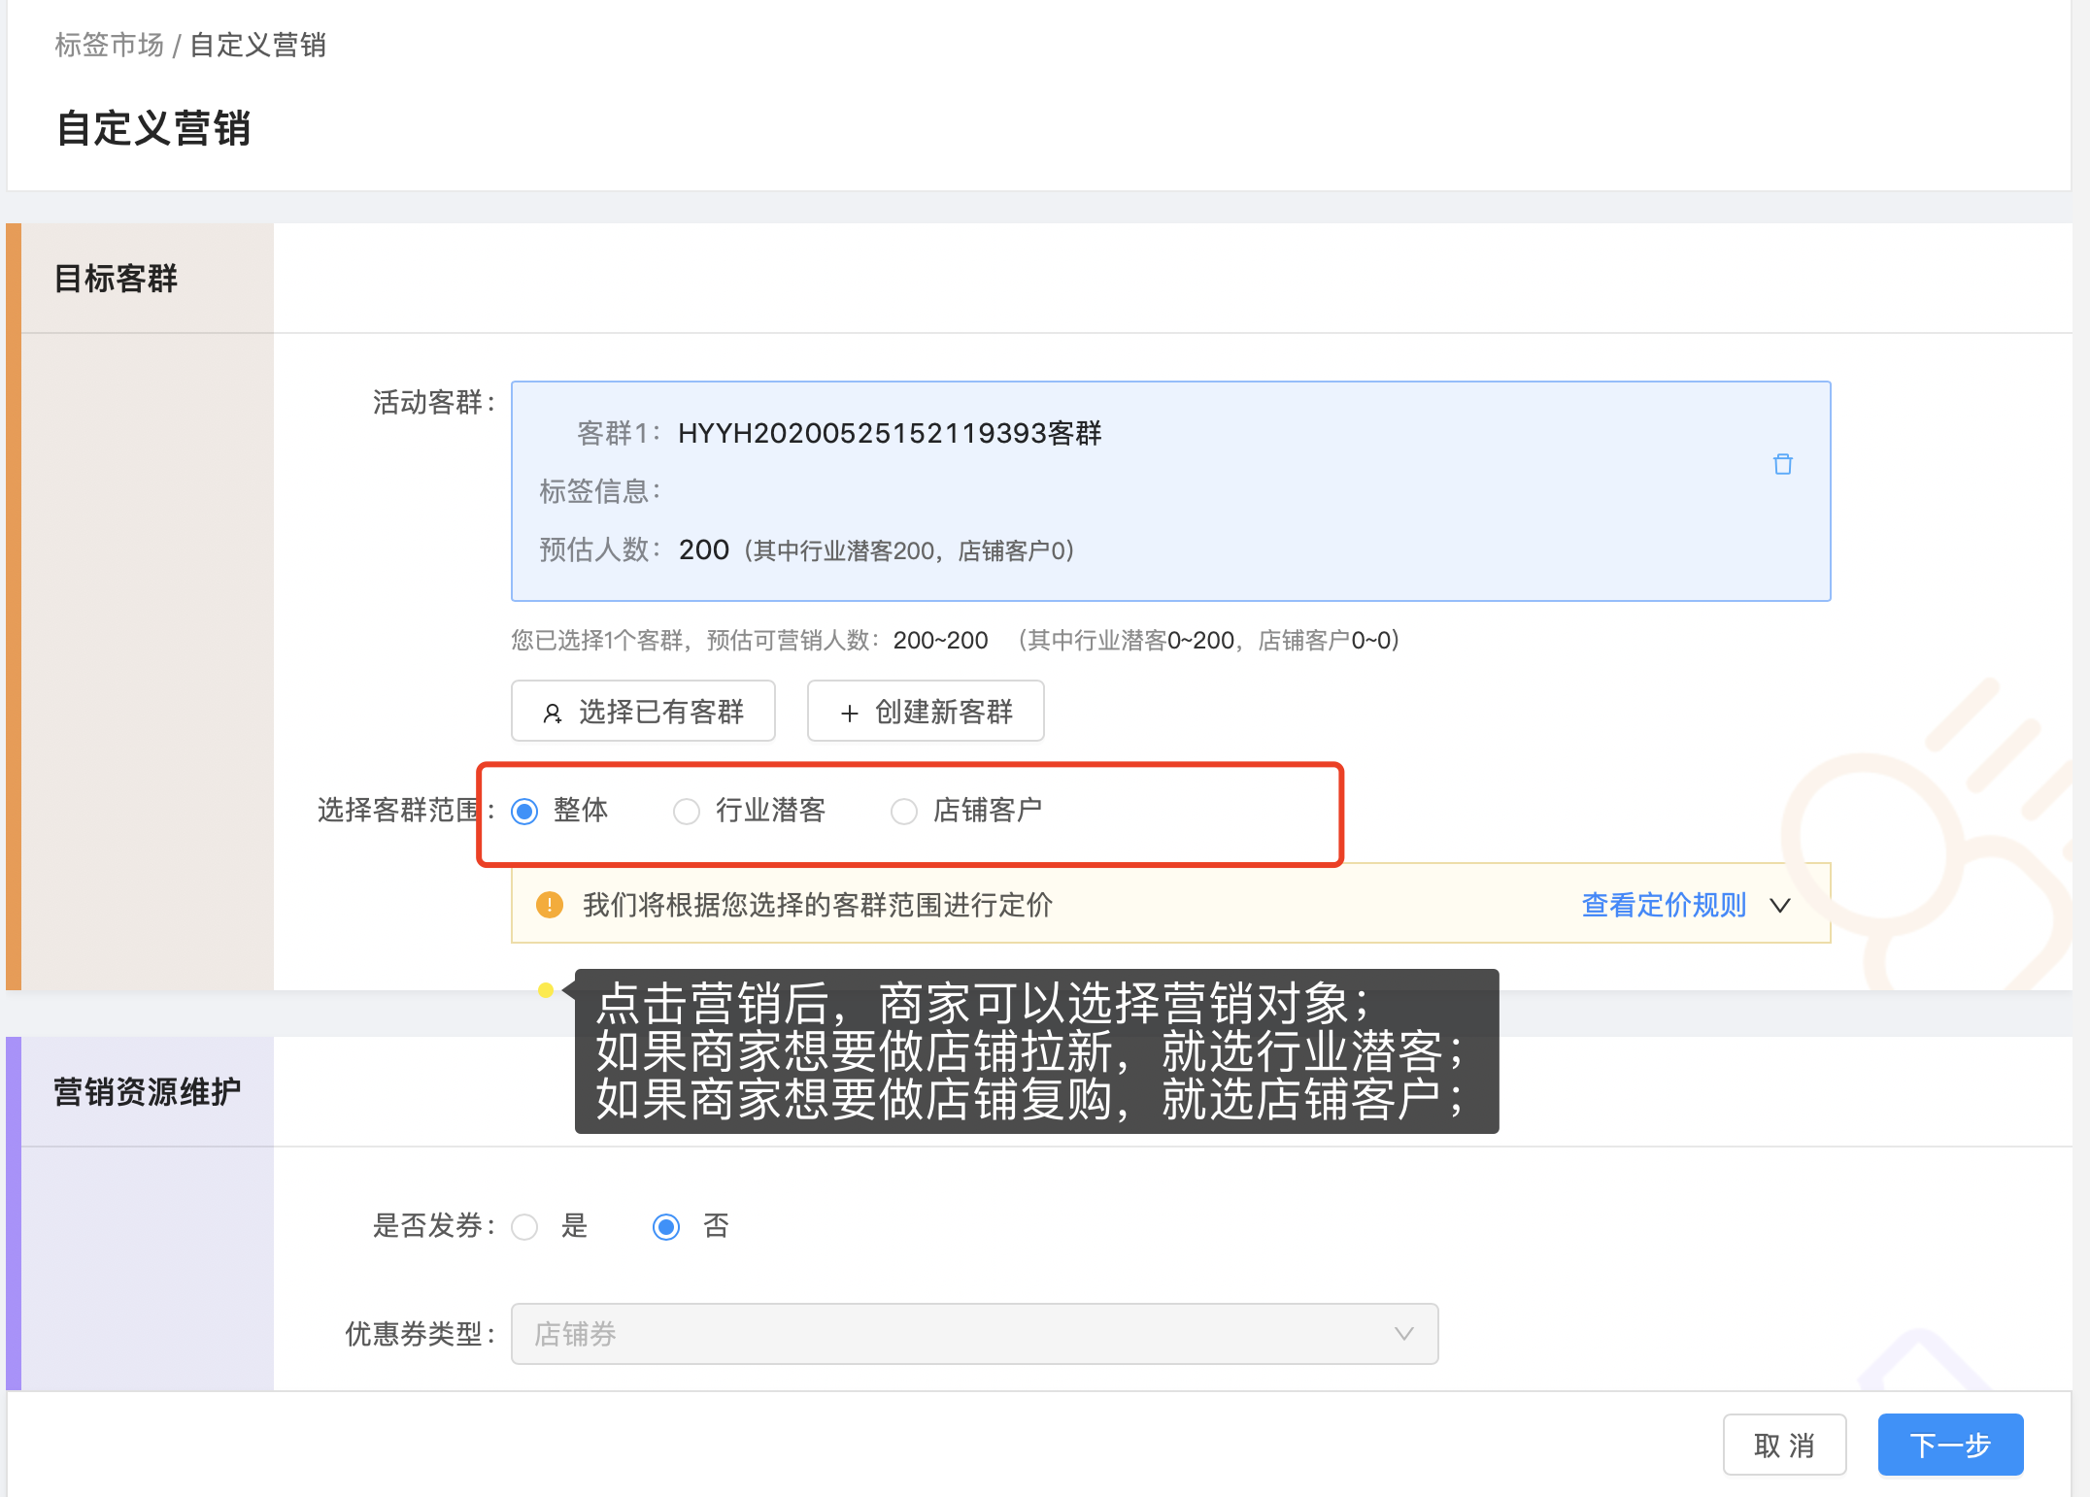Select the 行业潜客 radio option
This screenshot has width=2090, height=1497.
tap(687, 811)
